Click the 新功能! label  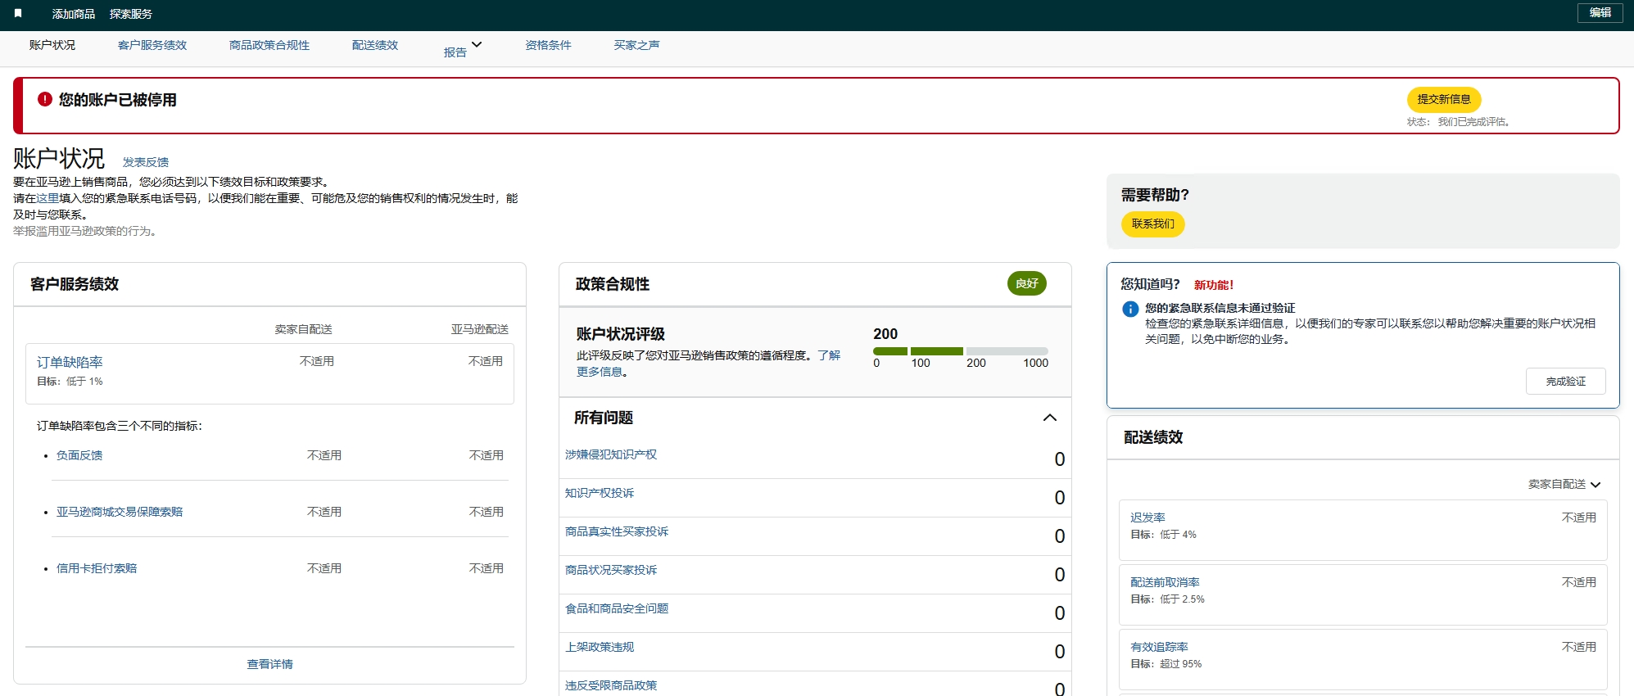(1214, 285)
